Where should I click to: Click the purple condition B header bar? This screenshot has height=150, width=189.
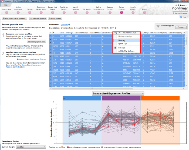(x=121, y=98)
